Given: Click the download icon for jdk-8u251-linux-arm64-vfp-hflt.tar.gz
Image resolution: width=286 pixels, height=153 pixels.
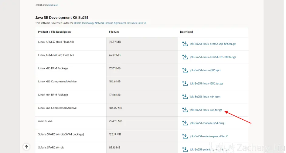Looking at the screenshot, I should (x=185, y=57).
